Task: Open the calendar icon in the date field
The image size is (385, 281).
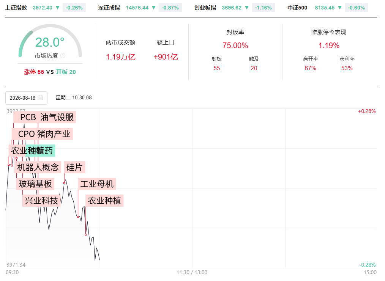Action: point(40,97)
